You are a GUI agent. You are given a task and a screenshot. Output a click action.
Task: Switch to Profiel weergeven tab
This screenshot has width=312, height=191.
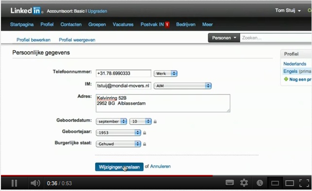(x=77, y=40)
